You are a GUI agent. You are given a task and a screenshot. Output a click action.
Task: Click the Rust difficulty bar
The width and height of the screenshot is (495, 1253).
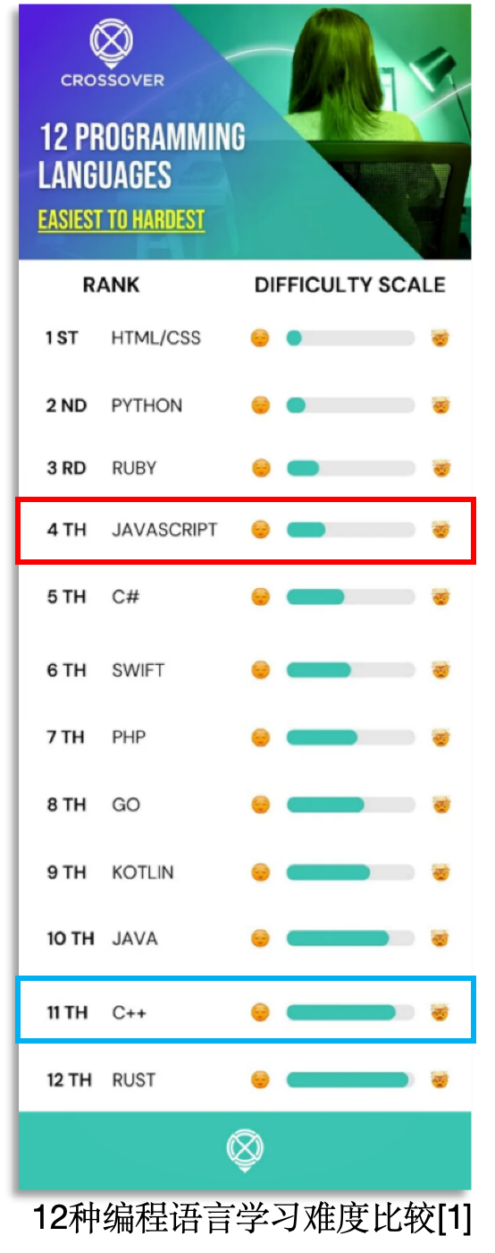click(350, 1079)
